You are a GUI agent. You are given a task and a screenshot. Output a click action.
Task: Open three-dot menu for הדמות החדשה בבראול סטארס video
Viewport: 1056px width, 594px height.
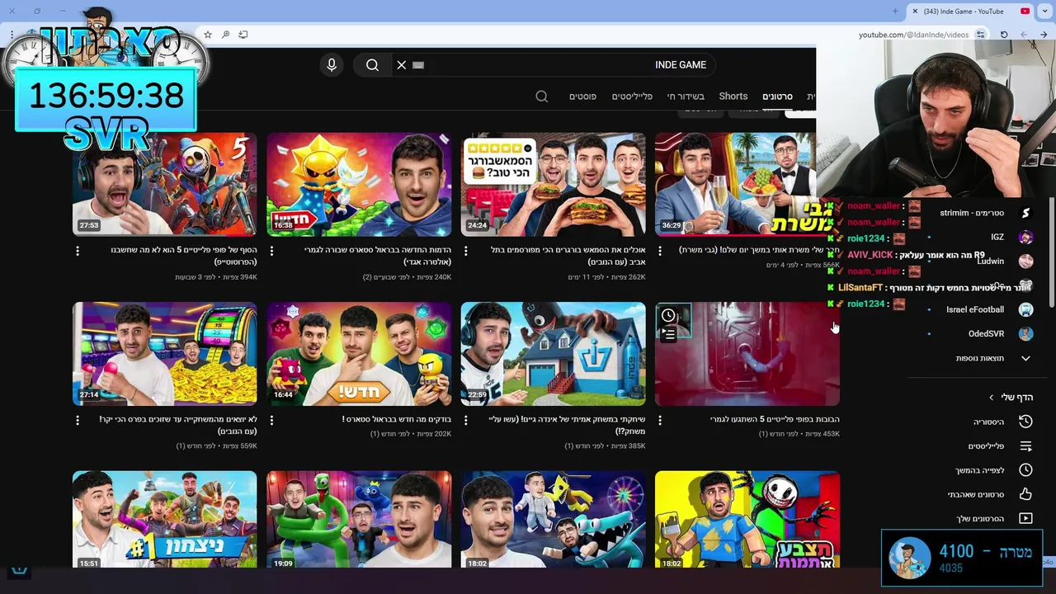pos(271,250)
